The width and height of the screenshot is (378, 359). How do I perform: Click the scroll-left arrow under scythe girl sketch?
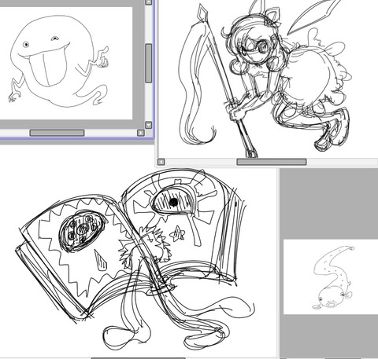161,162
